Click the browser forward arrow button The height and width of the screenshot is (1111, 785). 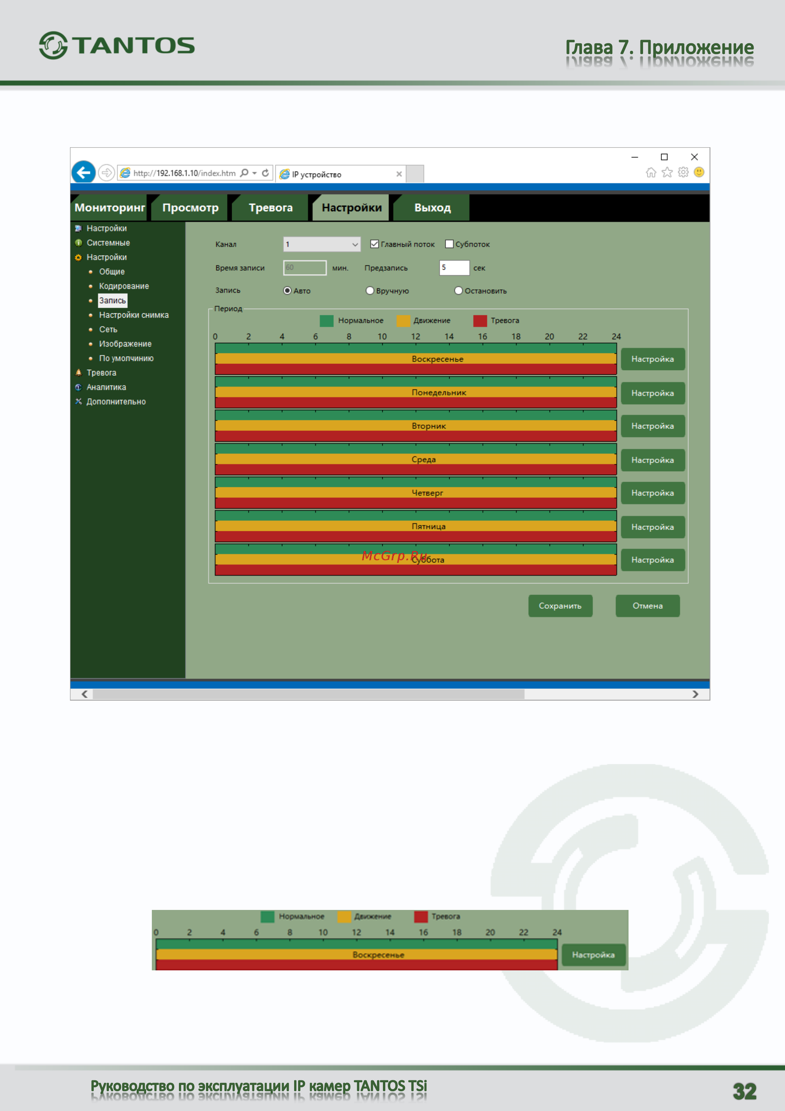(106, 173)
